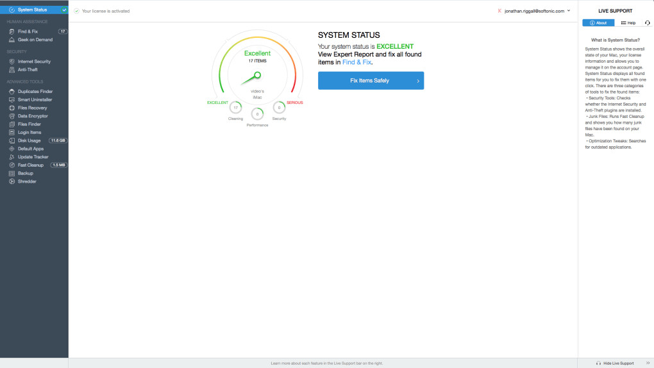Image resolution: width=654 pixels, height=368 pixels.
Task: Click the 17 badge beside Find & Fix
Action: point(63,31)
